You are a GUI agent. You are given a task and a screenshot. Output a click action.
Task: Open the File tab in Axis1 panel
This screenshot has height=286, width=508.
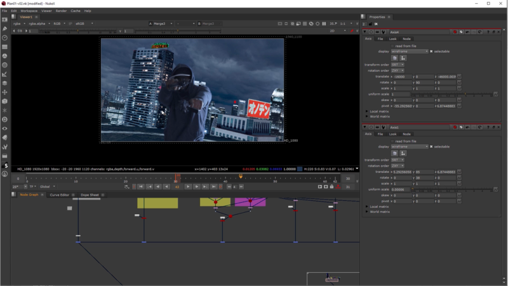pos(380,134)
